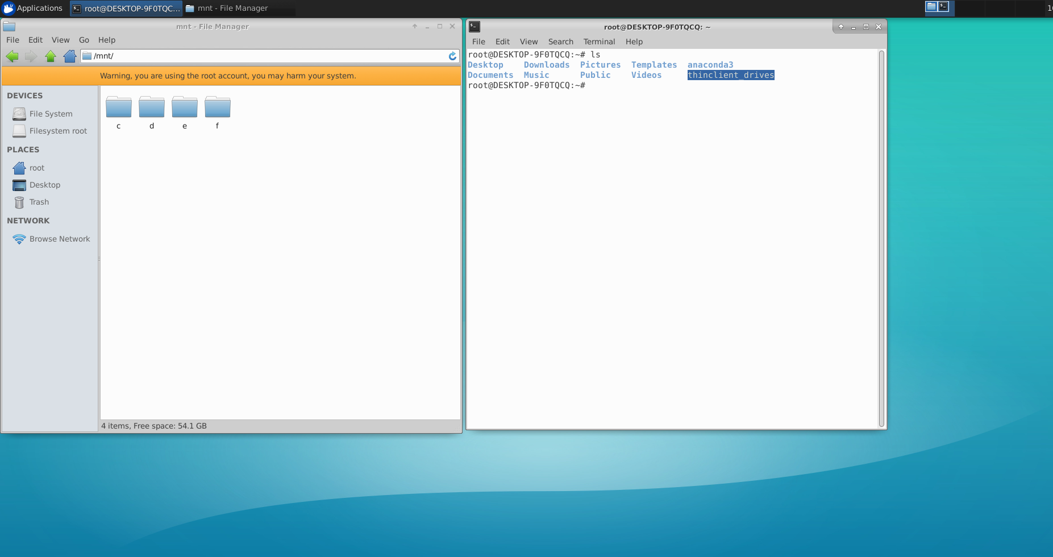Open File menu in File Manager

(x=13, y=40)
